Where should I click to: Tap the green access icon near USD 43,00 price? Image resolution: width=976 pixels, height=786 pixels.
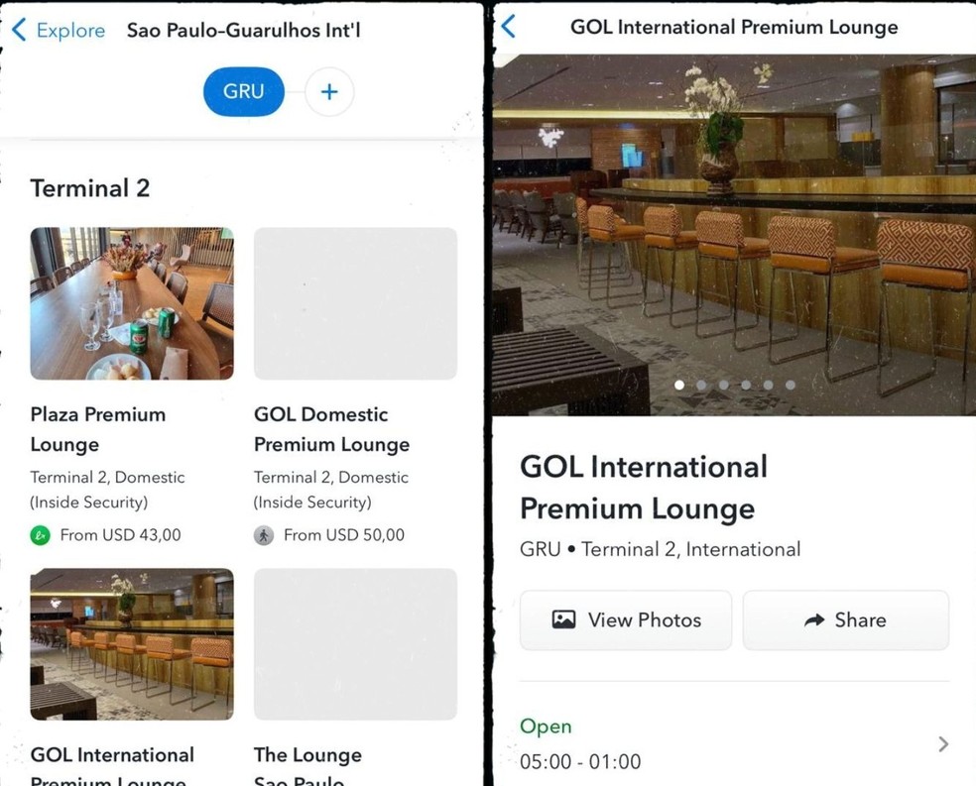[42, 534]
